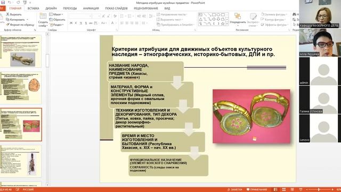Select right arrow shape in shapes gallery

point(214,19)
